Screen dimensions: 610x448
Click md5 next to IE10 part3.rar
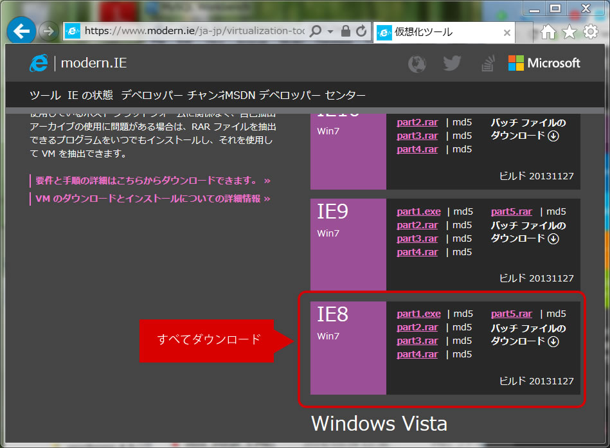(462, 136)
